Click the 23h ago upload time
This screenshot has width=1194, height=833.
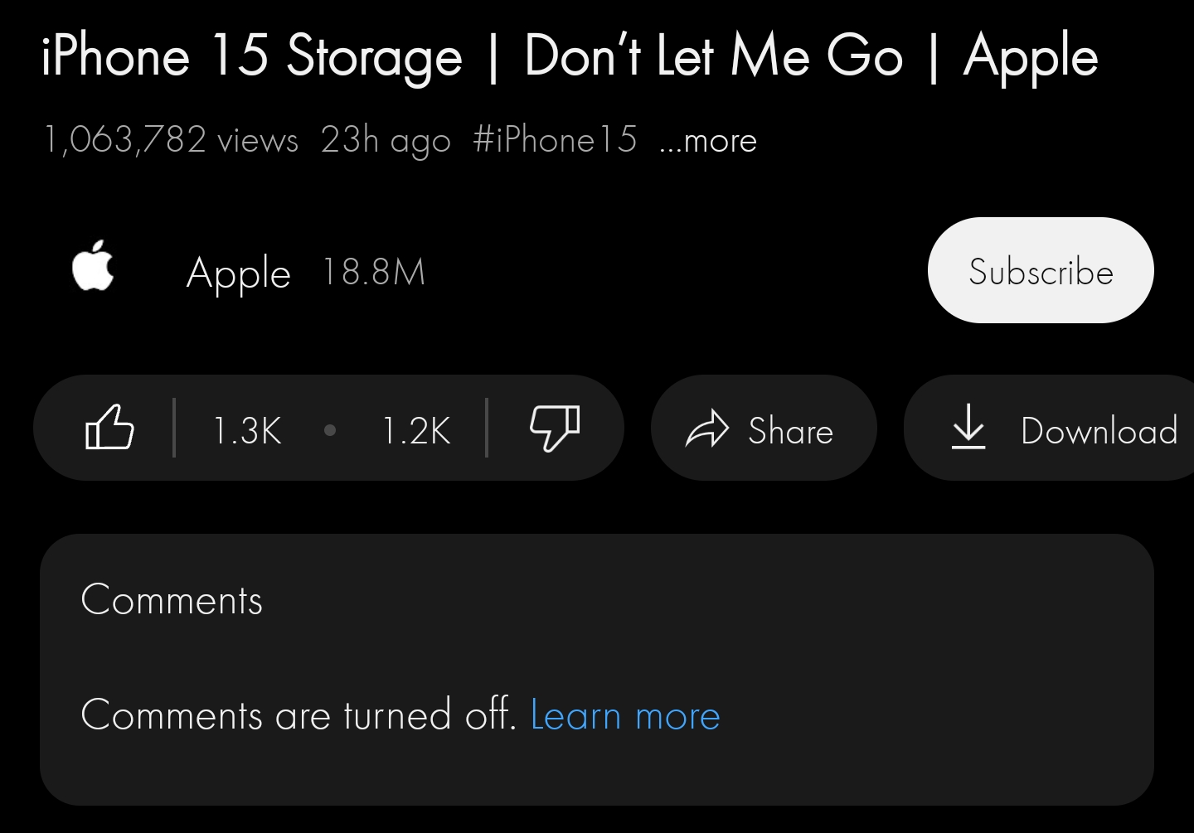point(386,140)
